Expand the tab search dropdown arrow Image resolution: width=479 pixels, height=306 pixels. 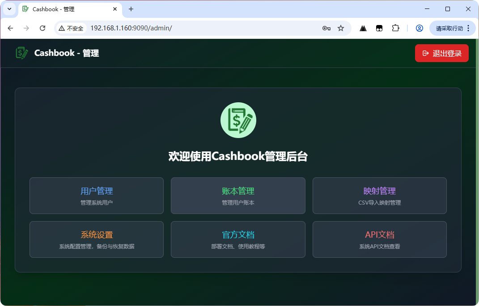pyautogui.click(x=9, y=9)
